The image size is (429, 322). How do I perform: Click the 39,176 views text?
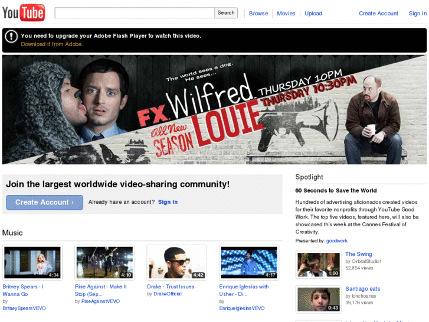coord(359,303)
